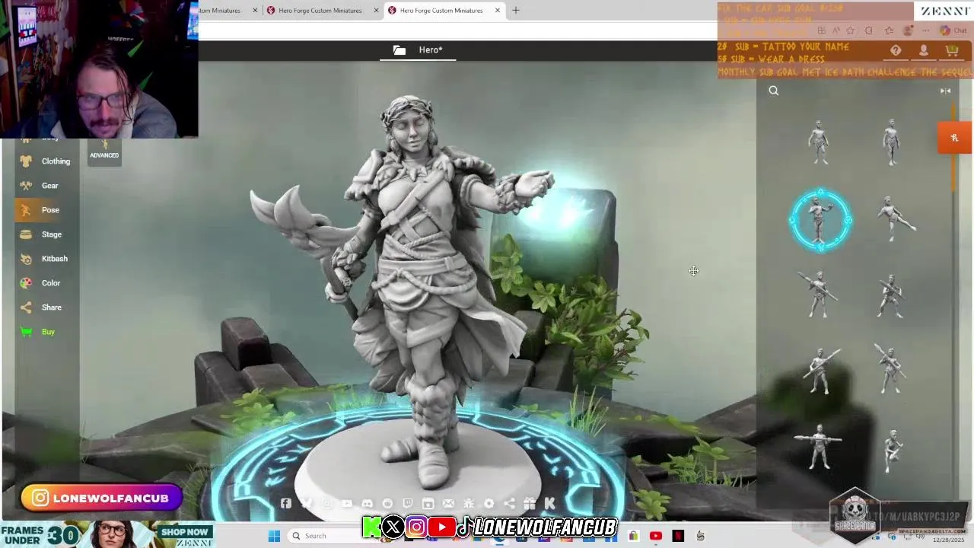Click the Instagram icon in bottom Hero Forge toolbar
974x548 pixels.
(327, 504)
